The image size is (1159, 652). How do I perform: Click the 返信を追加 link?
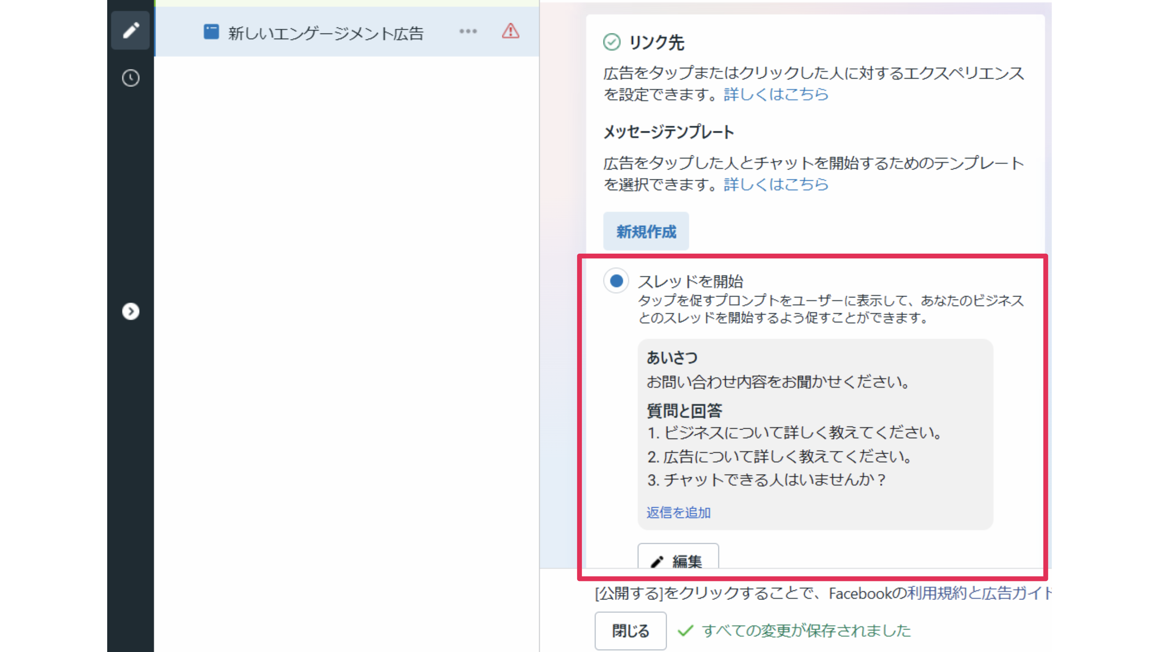(678, 512)
